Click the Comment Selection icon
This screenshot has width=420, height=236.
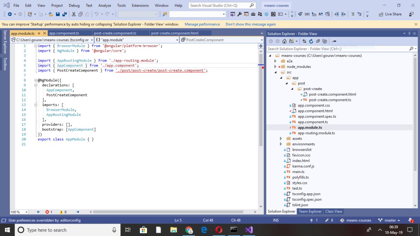coord(353,14)
